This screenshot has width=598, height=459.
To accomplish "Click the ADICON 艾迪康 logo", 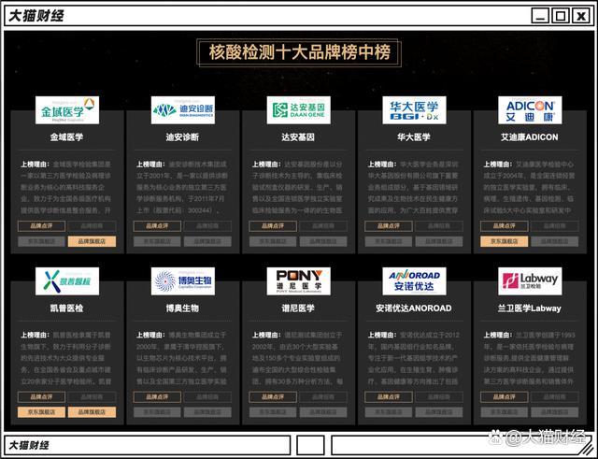I will point(530,110).
